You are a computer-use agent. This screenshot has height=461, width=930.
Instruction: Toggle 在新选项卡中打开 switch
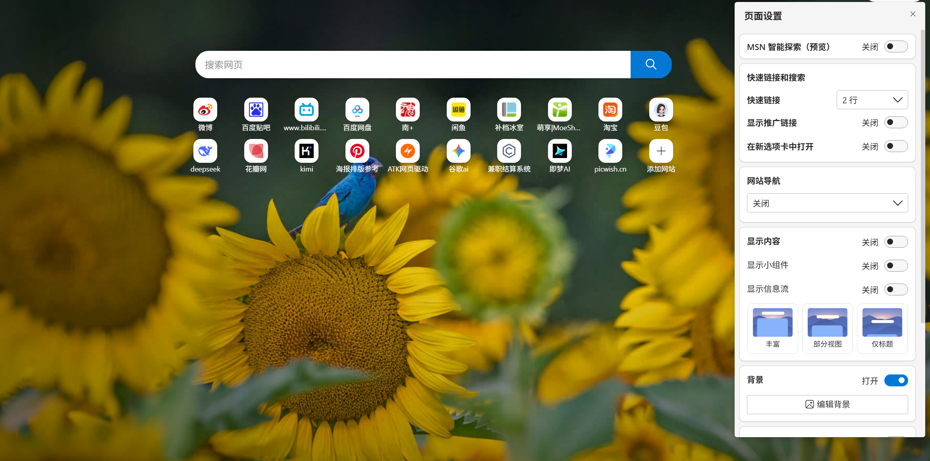coord(896,147)
